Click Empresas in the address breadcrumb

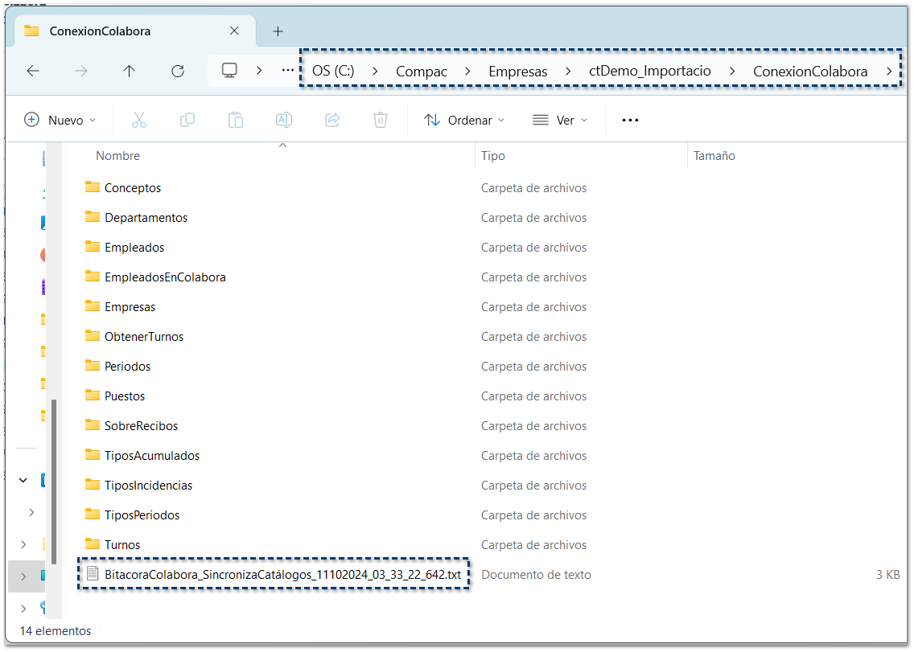[517, 72]
